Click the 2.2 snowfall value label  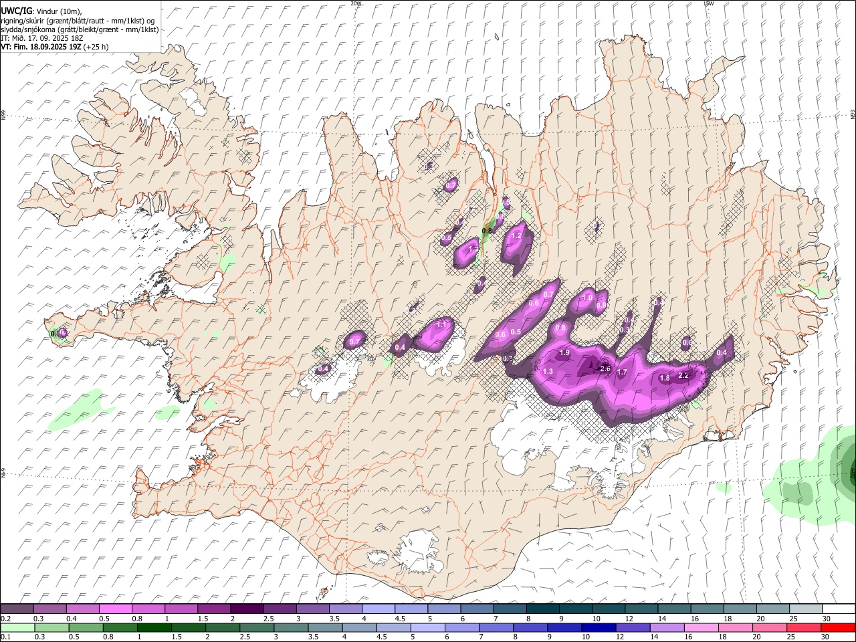coord(683,375)
